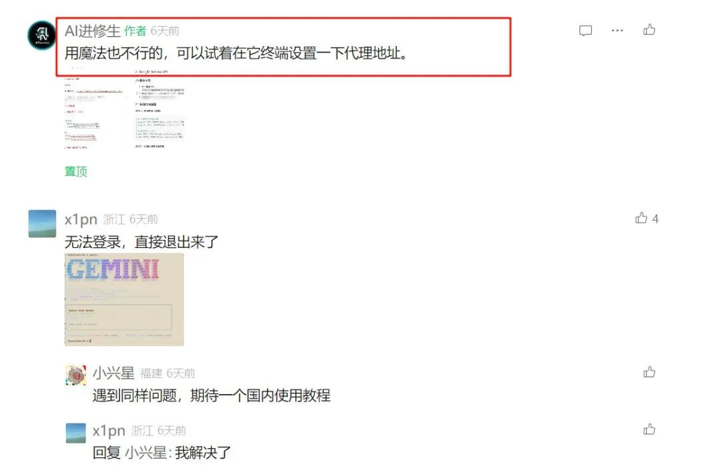This screenshot has height=474, width=720.
Task: Open x1pn's landscape avatar on top-level comment
Action: [x=42, y=224]
